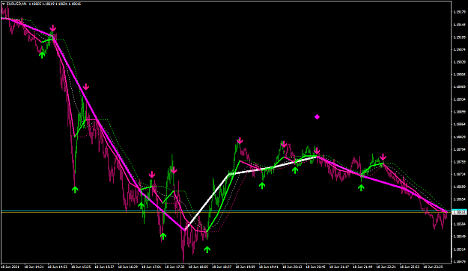Click the 18 Jun 18:37 time label
Image resolution: width=468 pixels, height=271 pixels.
221,267
